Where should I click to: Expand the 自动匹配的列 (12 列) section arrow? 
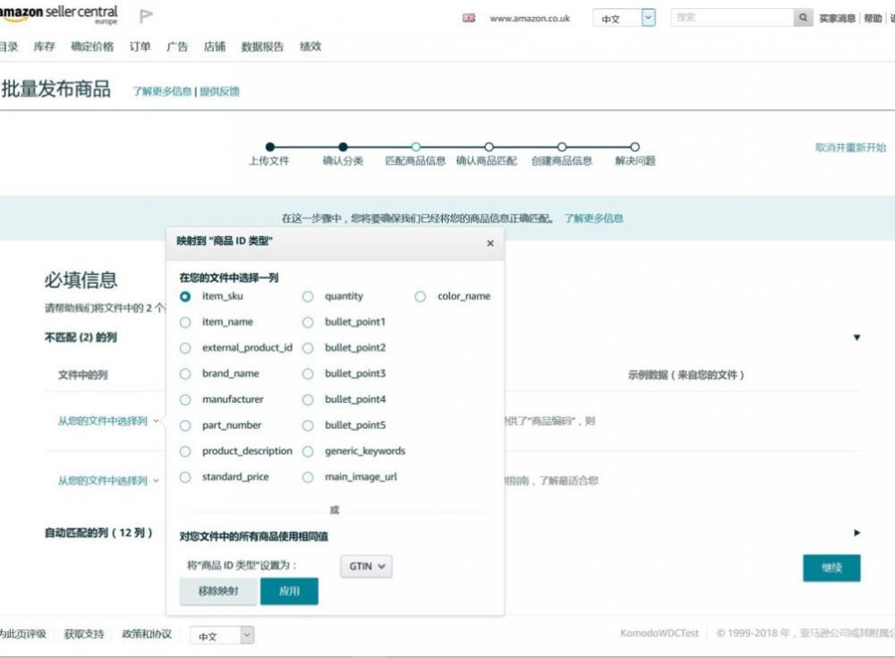click(x=857, y=533)
